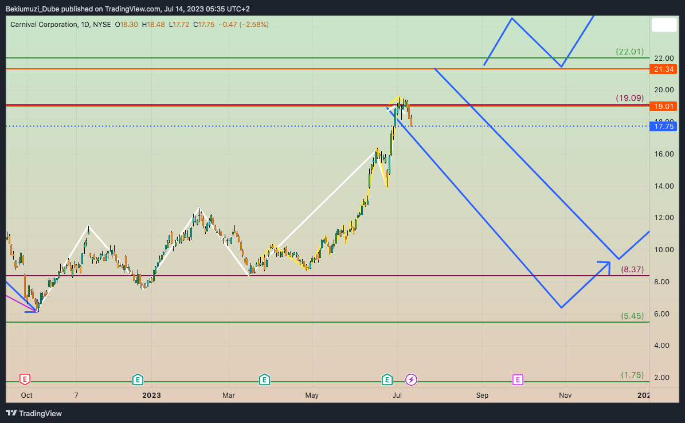Screen dimensions: 685x423
Task: Click the green earnings E icon before 2023
Action: tap(138, 379)
